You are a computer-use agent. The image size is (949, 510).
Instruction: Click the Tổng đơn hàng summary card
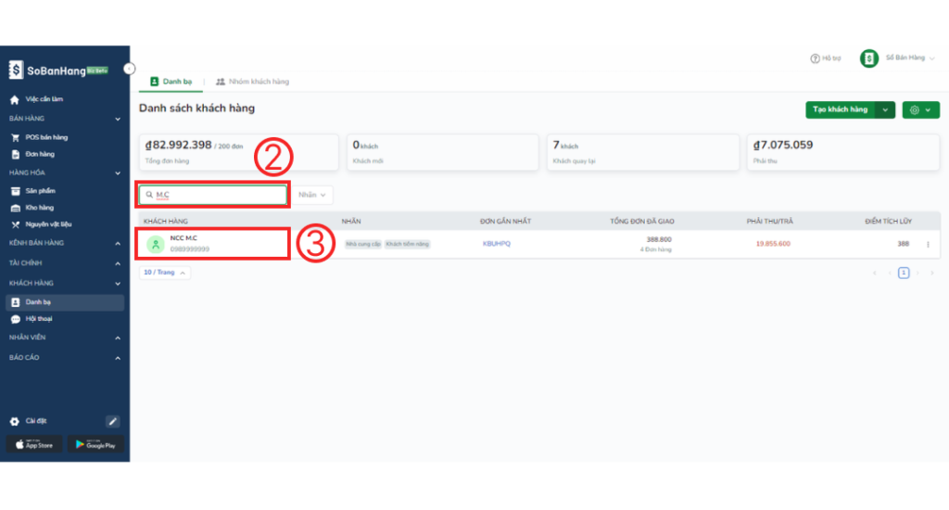238,152
